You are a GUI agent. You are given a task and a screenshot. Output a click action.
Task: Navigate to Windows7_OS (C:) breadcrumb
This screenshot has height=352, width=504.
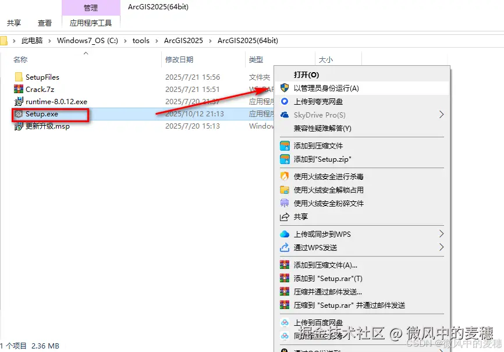[87, 41]
